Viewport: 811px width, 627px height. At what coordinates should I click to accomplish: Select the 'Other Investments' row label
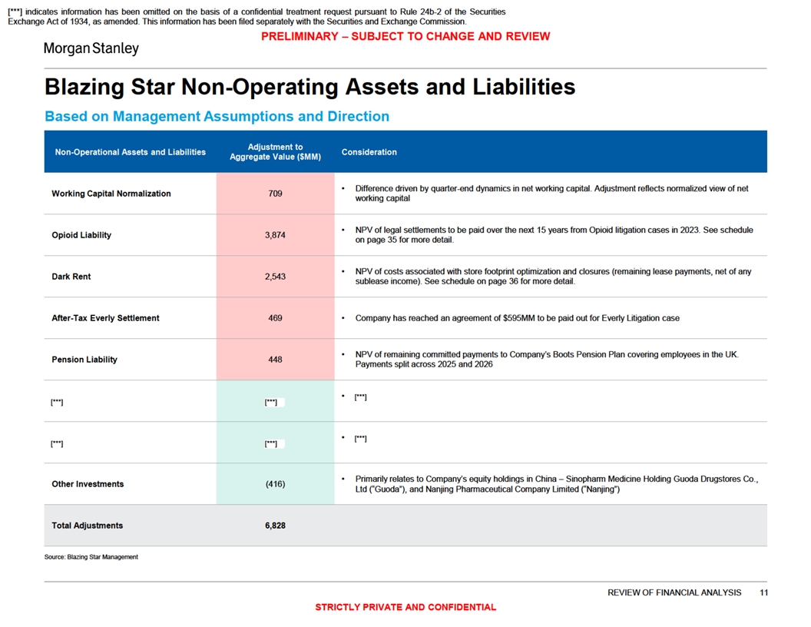pos(88,484)
